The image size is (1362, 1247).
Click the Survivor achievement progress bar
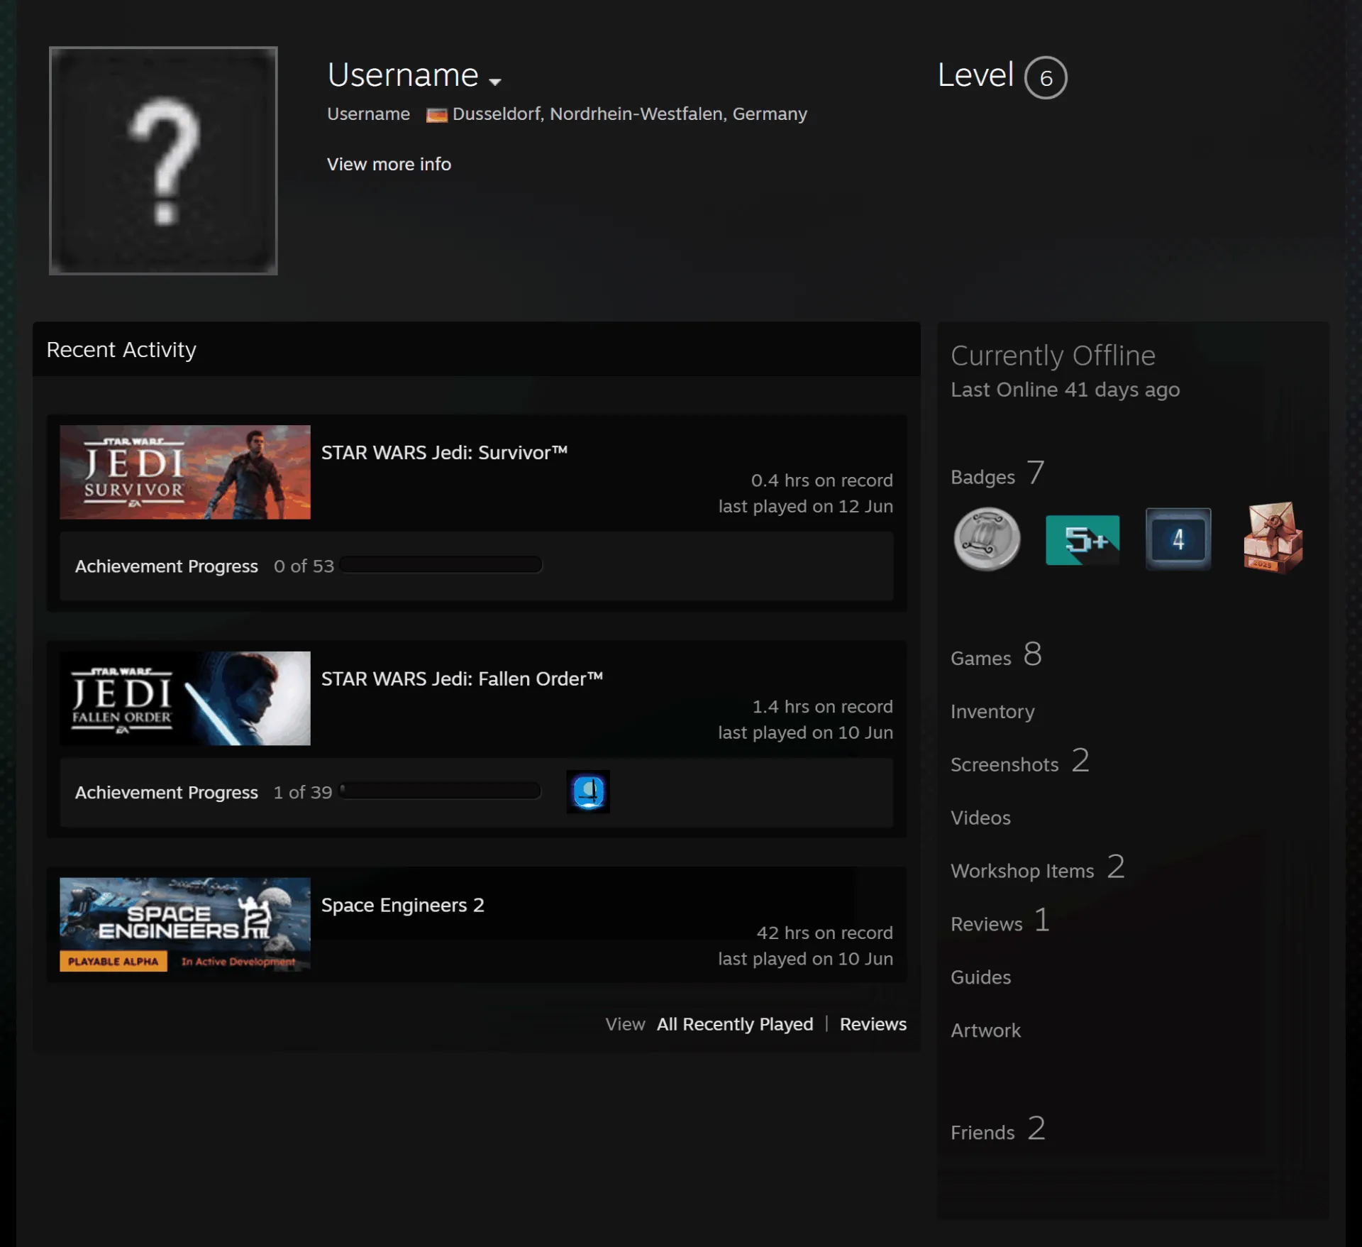(x=441, y=565)
